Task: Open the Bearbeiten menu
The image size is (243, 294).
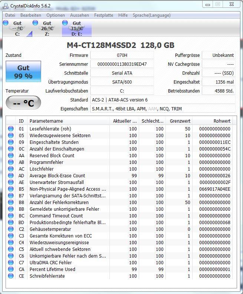Action: click(x=31, y=15)
